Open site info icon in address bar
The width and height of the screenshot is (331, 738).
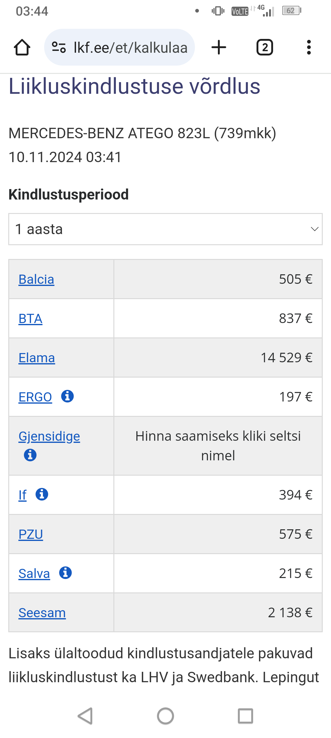59,48
